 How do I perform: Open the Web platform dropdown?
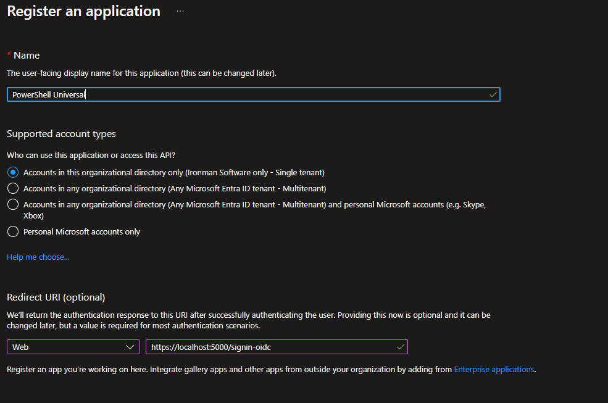[x=73, y=347]
